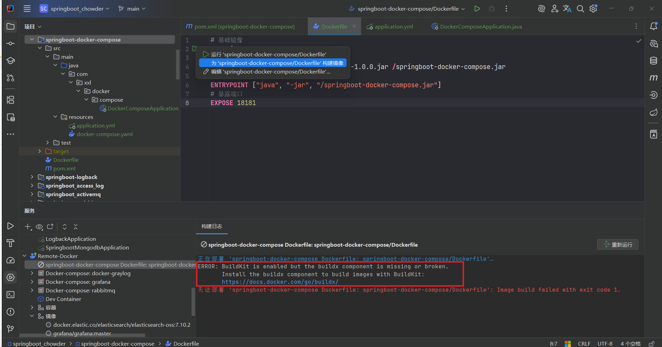Collapse the resources folder
Image resolution: width=662 pixels, height=347 pixels.
55,117
